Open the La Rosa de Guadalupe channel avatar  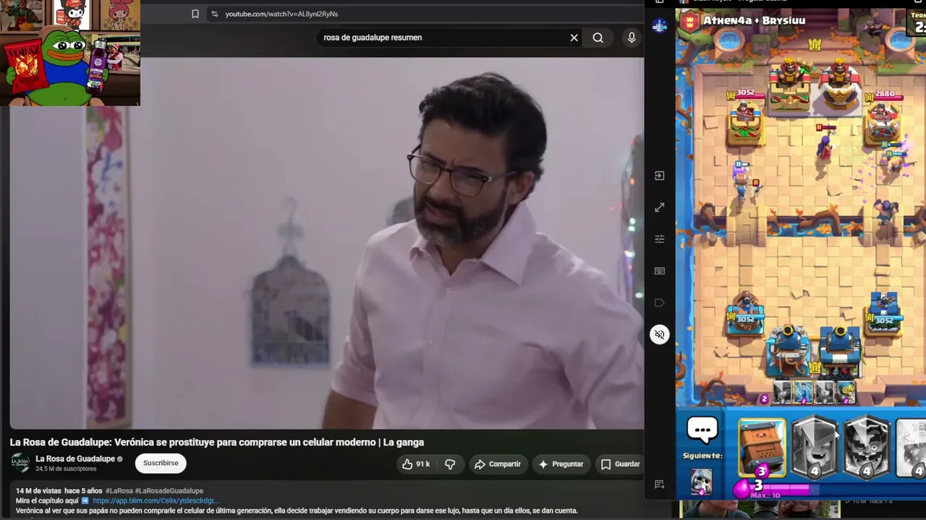coord(20,463)
